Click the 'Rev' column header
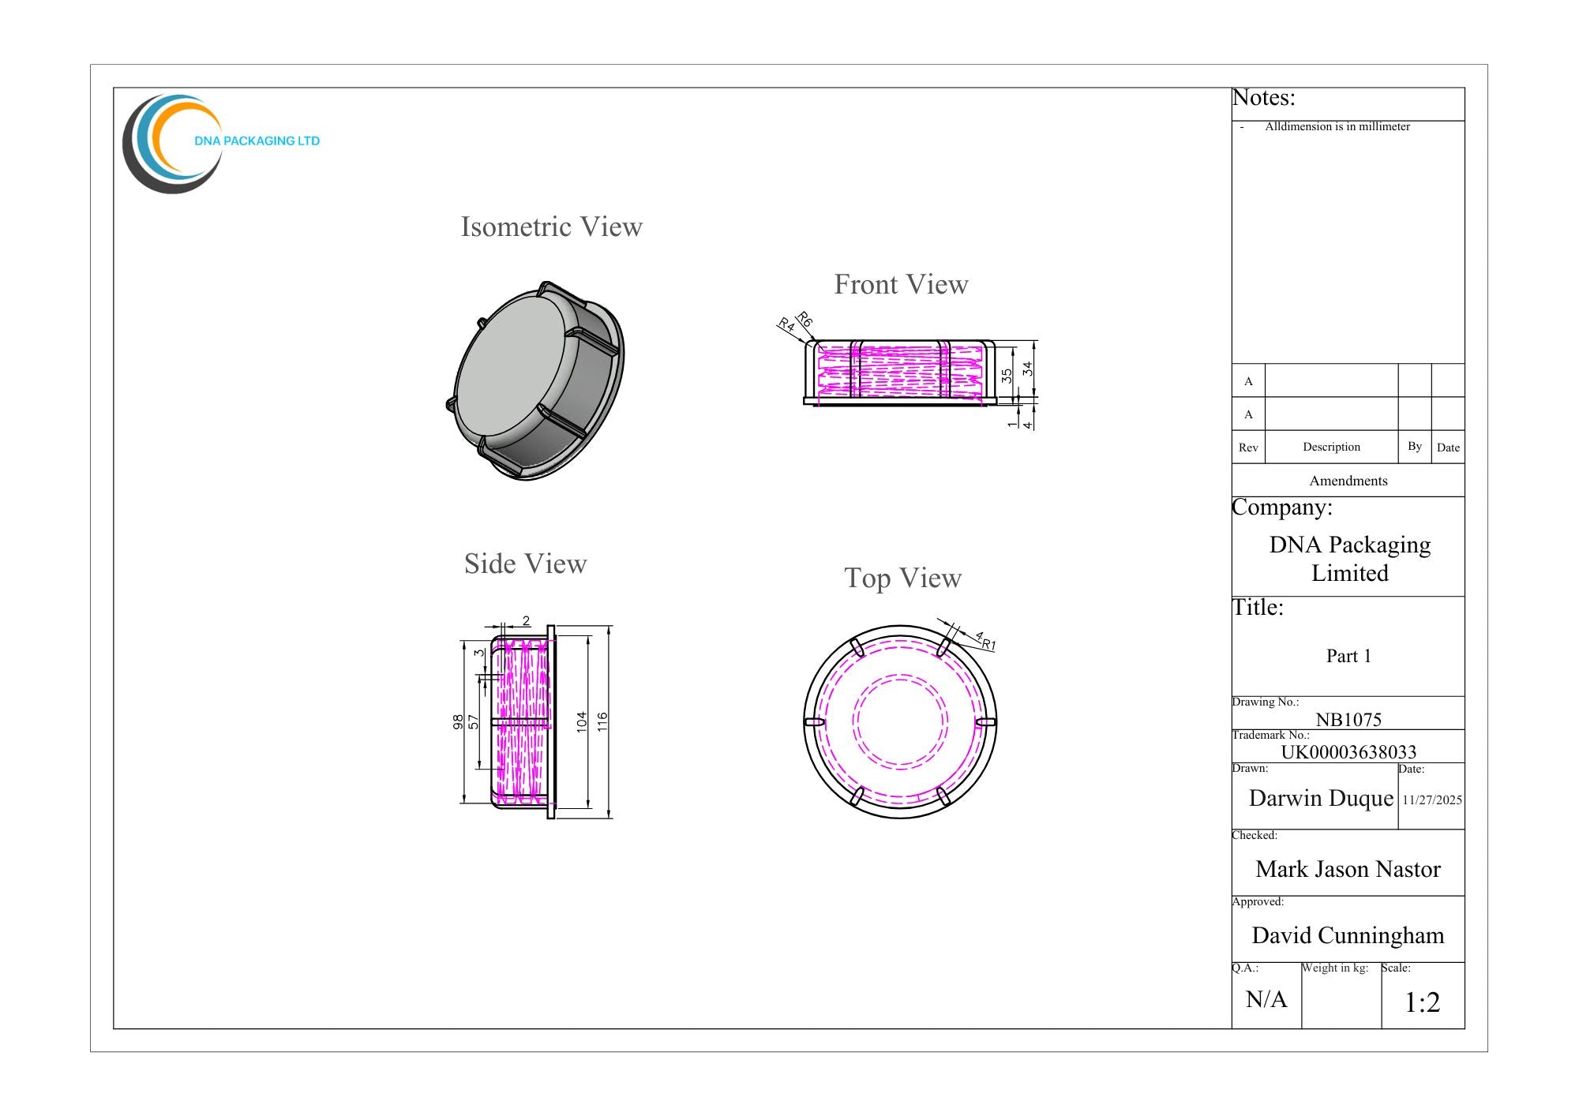 click(x=1248, y=448)
